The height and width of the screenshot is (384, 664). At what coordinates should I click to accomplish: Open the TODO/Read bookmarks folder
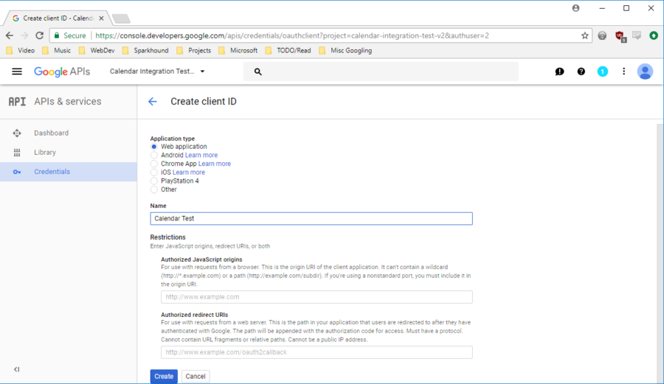288,51
